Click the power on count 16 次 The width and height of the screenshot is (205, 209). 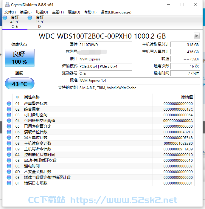(185, 66)
